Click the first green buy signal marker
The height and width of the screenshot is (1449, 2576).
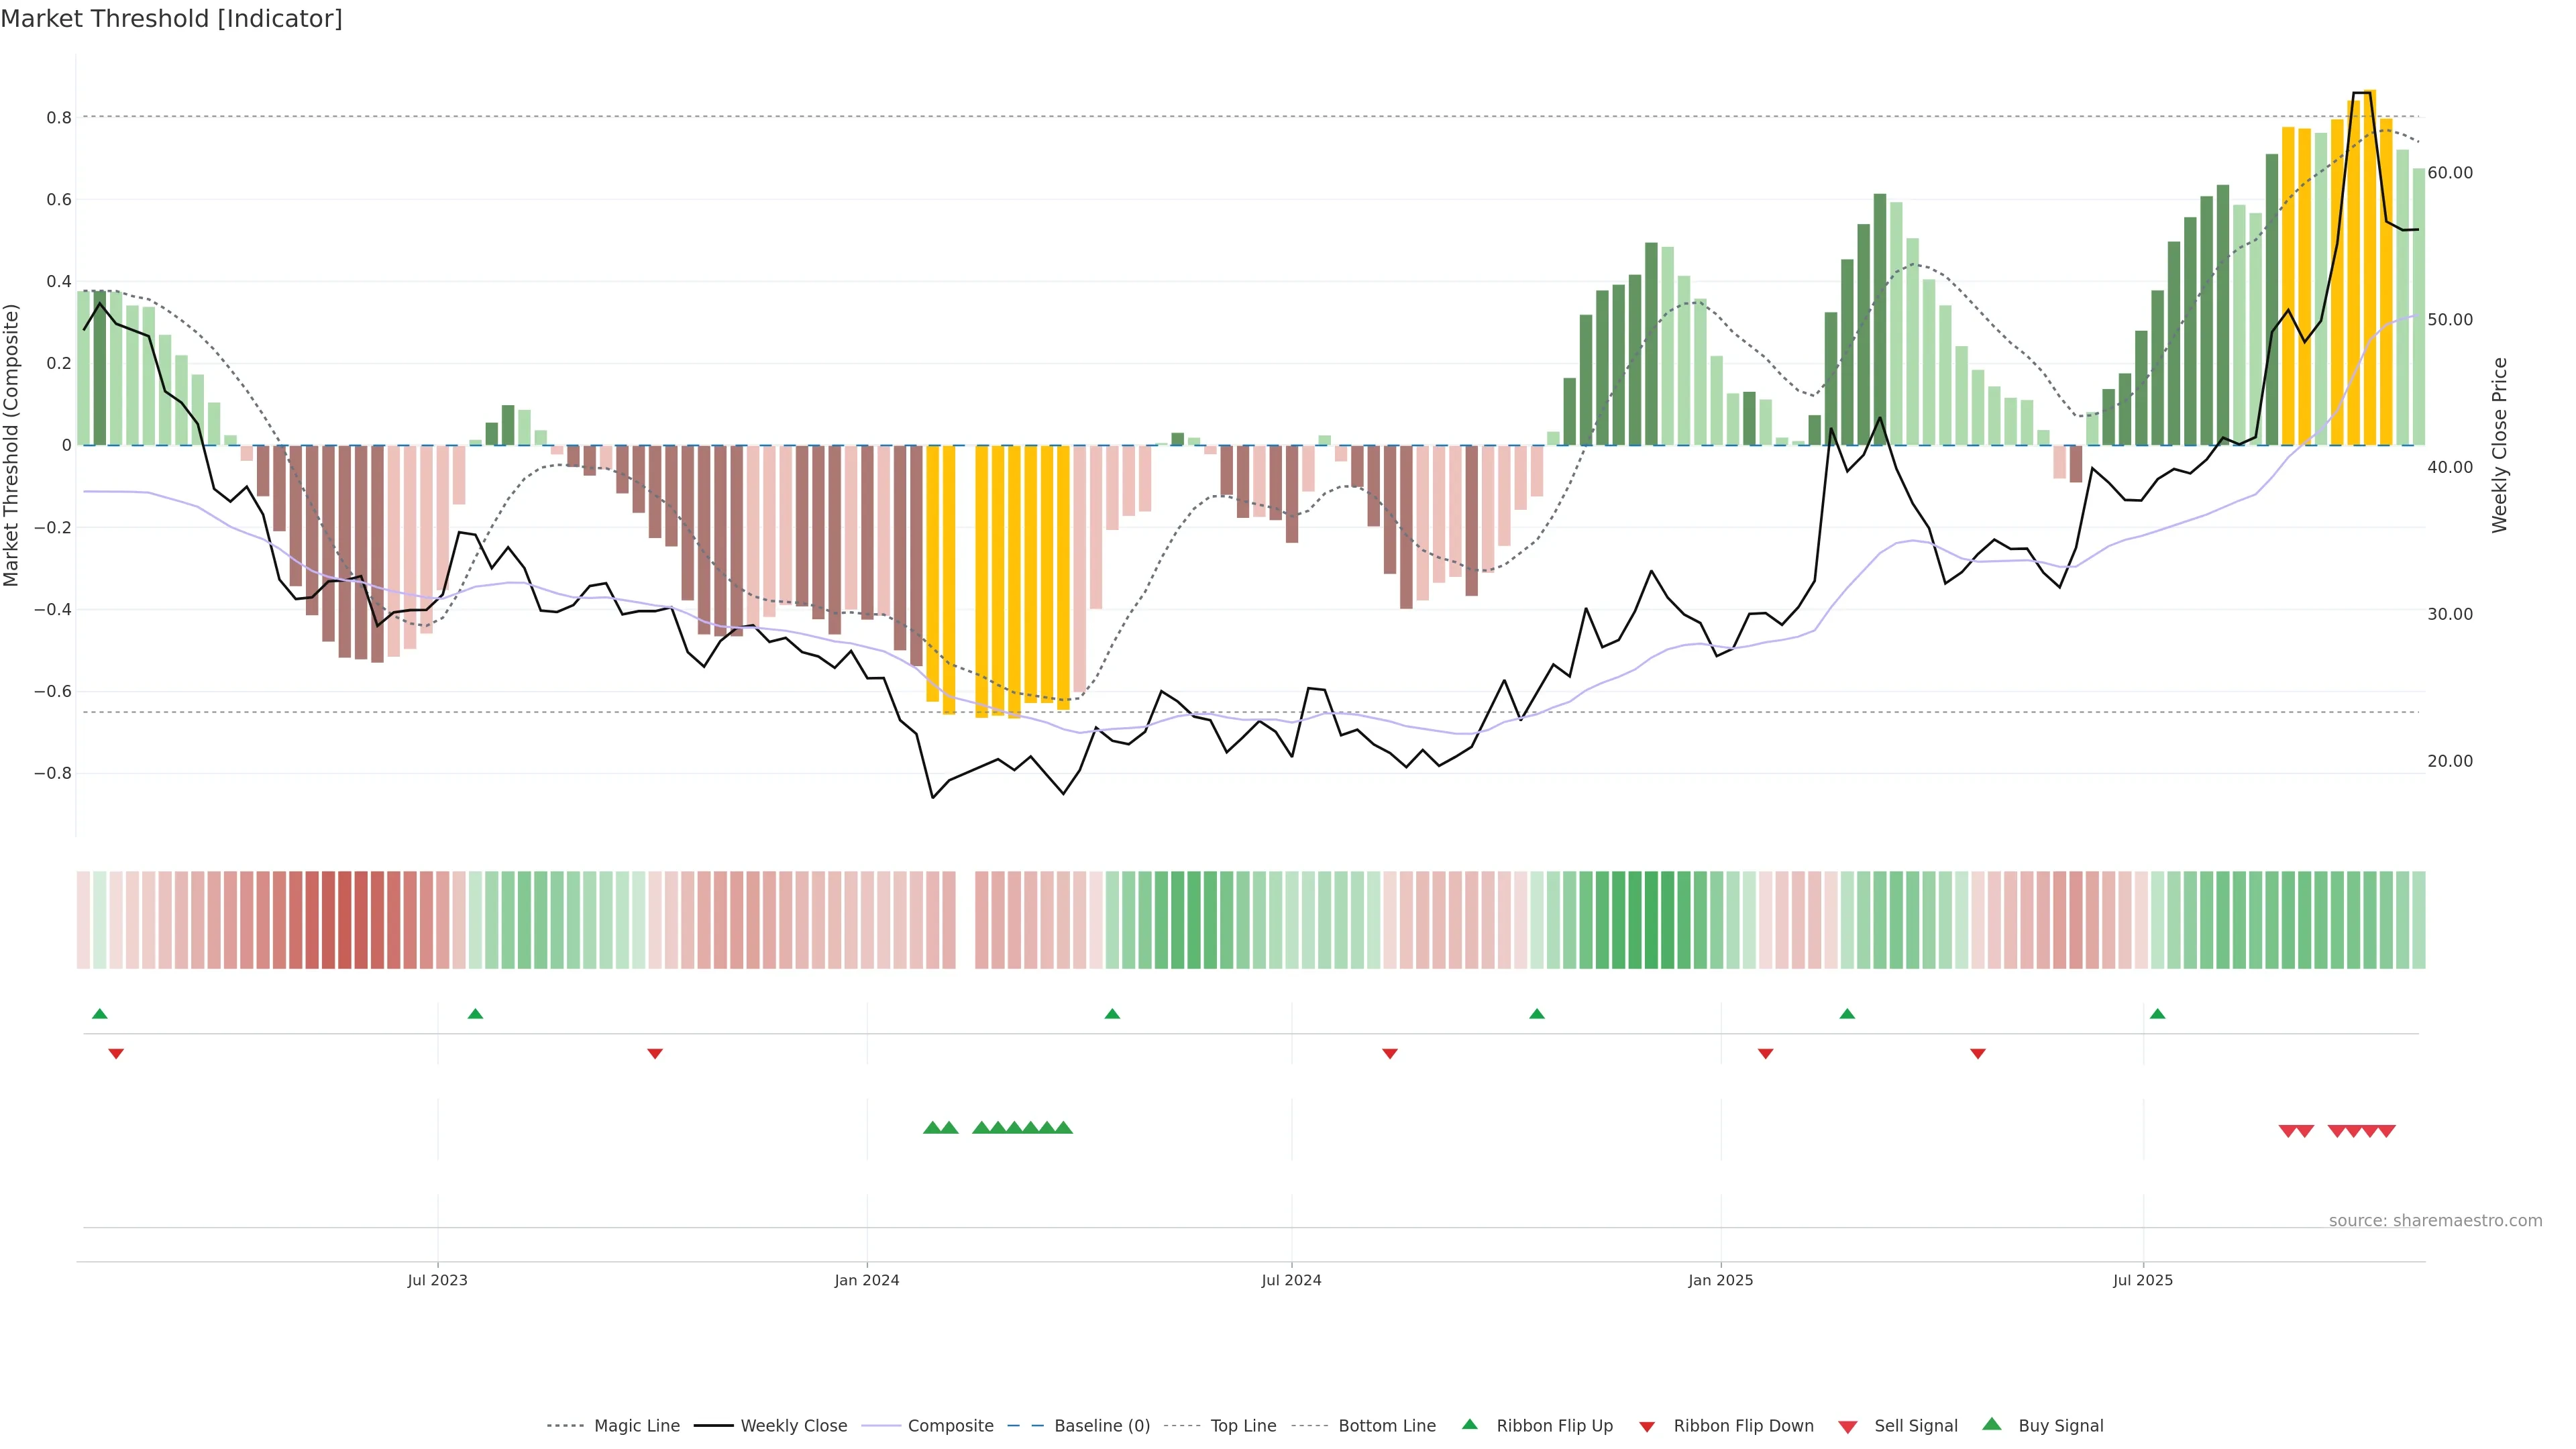click(932, 1128)
